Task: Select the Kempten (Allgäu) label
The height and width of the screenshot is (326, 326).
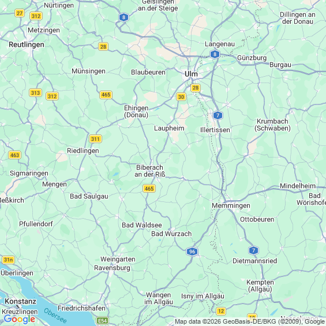Action: tap(260, 286)
